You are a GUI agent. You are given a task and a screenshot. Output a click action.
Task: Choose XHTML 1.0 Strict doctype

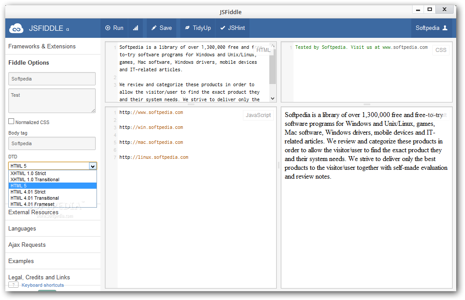point(52,173)
